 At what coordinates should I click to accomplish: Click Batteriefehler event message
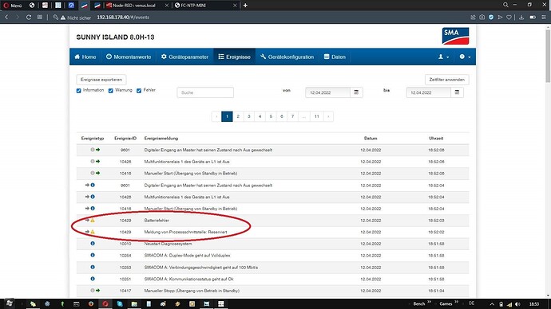(157, 221)
